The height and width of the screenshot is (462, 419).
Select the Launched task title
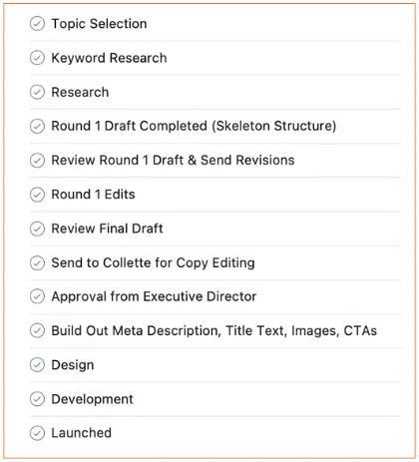tap(82, 433)
